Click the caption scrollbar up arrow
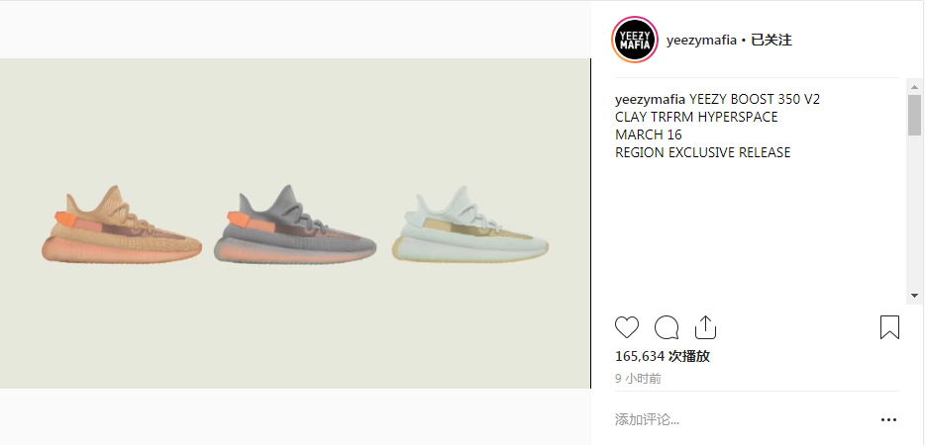This screenshot has width=925, height=445. pyautogui.click(x=914, y=87)
